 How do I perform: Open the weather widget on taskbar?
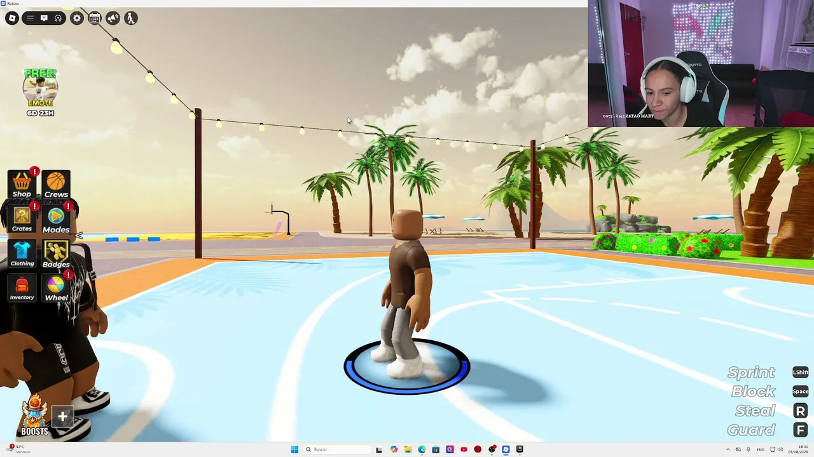[18, 449]
